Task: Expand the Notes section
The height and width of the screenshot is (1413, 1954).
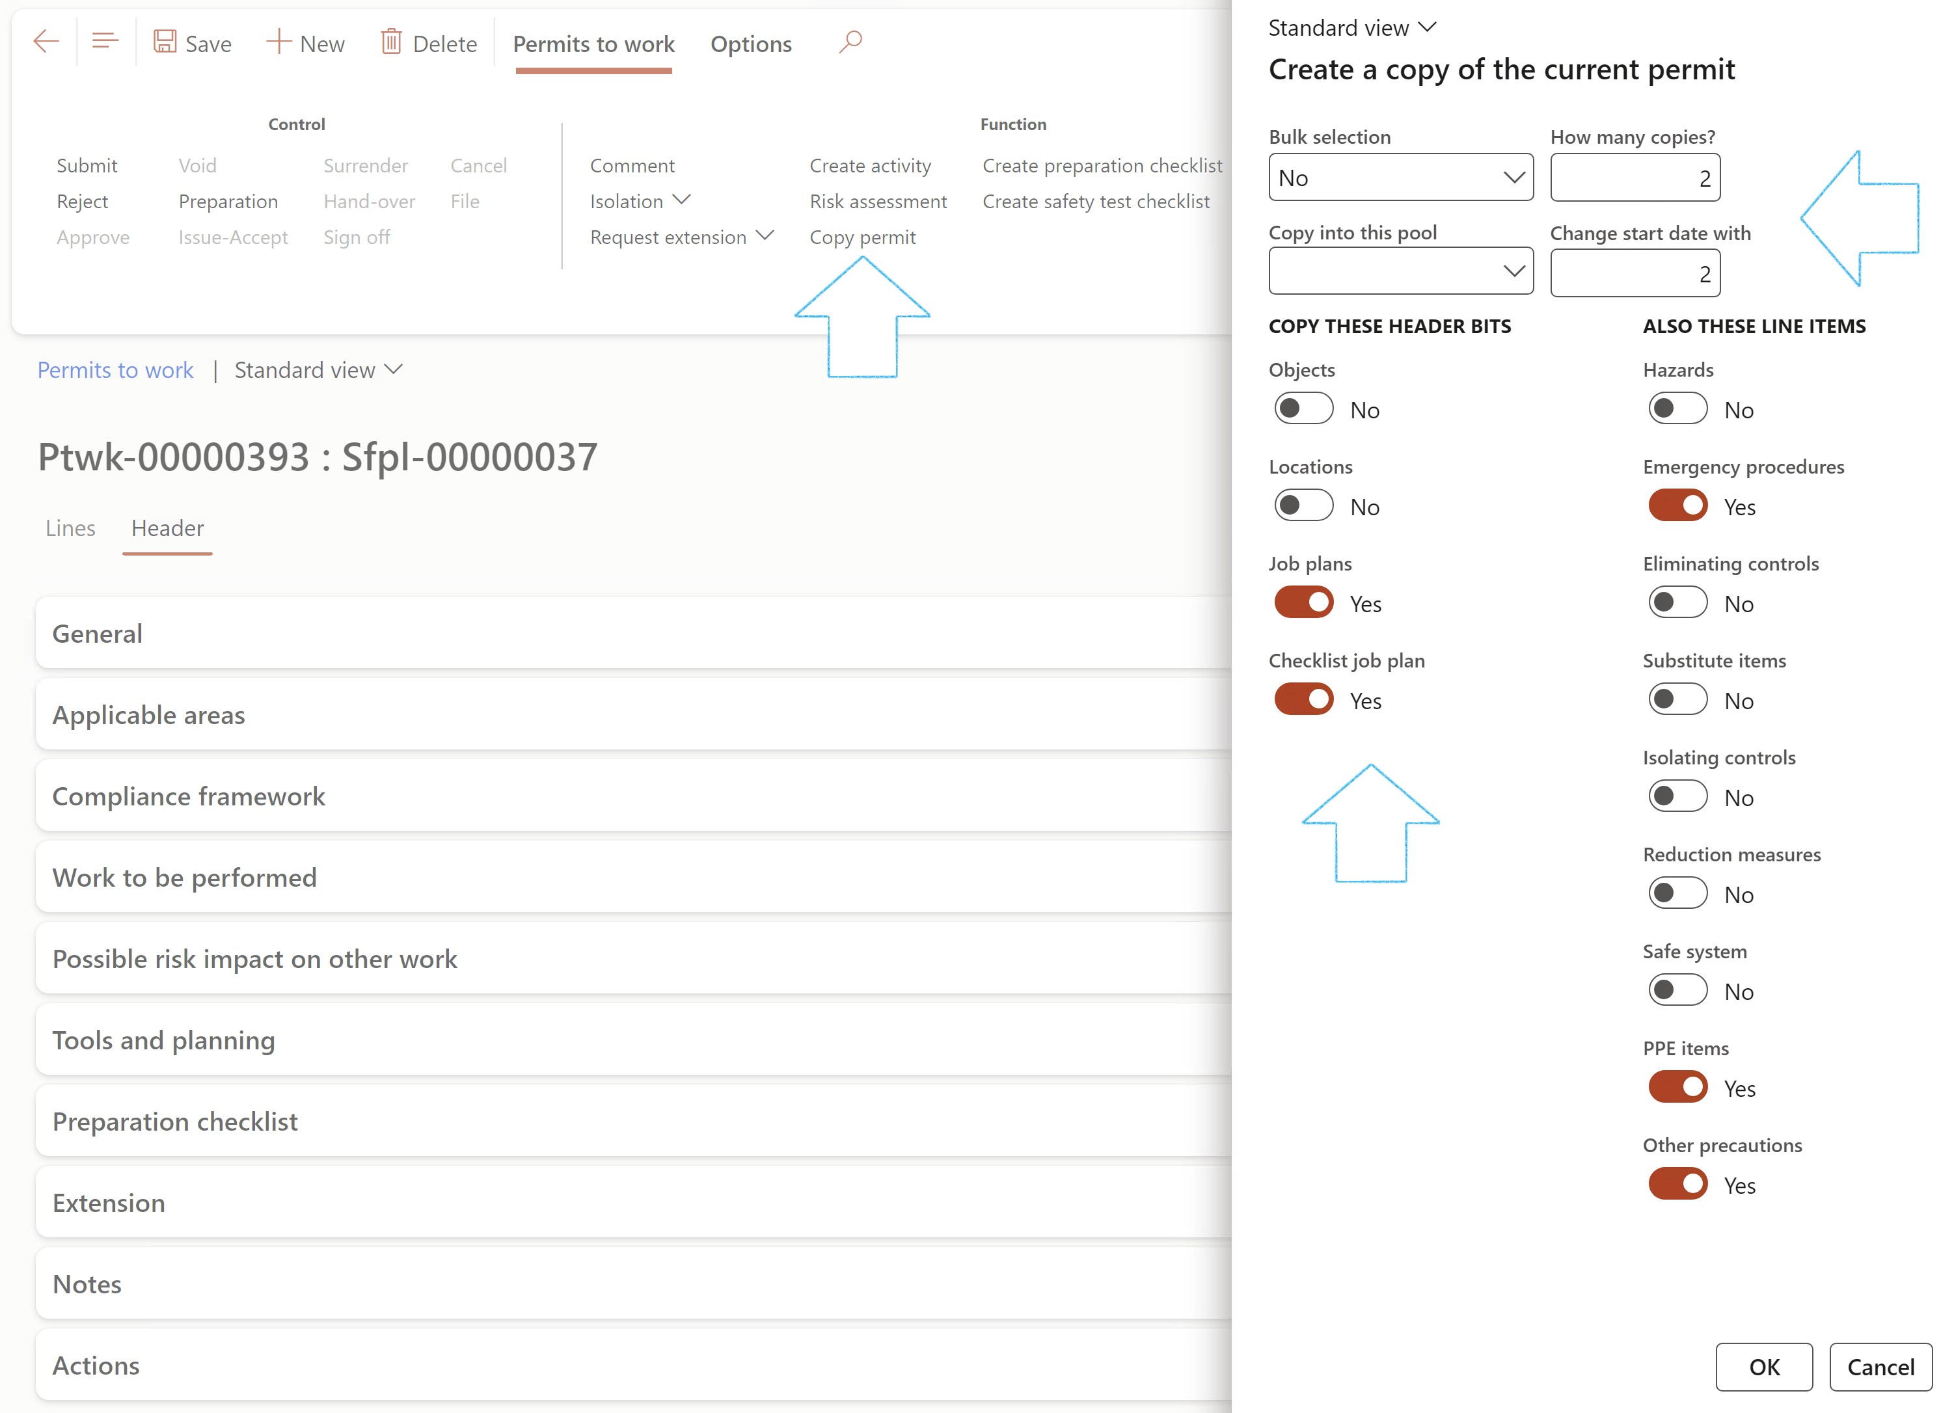Action: coord(633,1284)
